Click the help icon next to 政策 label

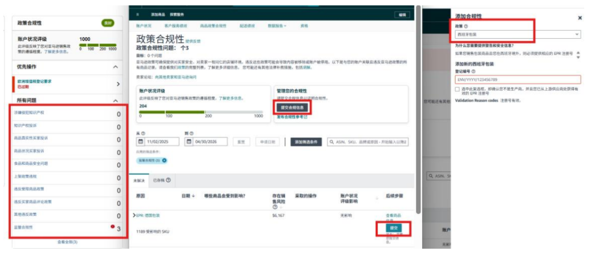466,26
